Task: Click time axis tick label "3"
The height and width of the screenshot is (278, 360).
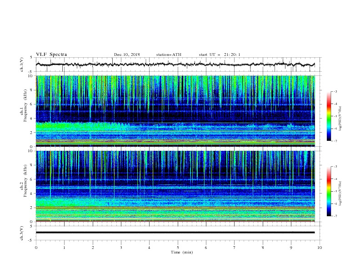Action: [x=121, y=248]
